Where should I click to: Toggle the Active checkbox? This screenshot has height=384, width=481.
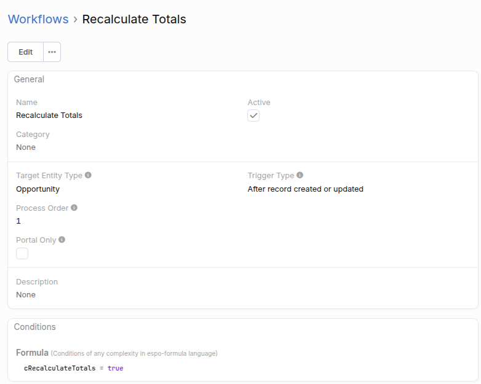click(253, 116)
